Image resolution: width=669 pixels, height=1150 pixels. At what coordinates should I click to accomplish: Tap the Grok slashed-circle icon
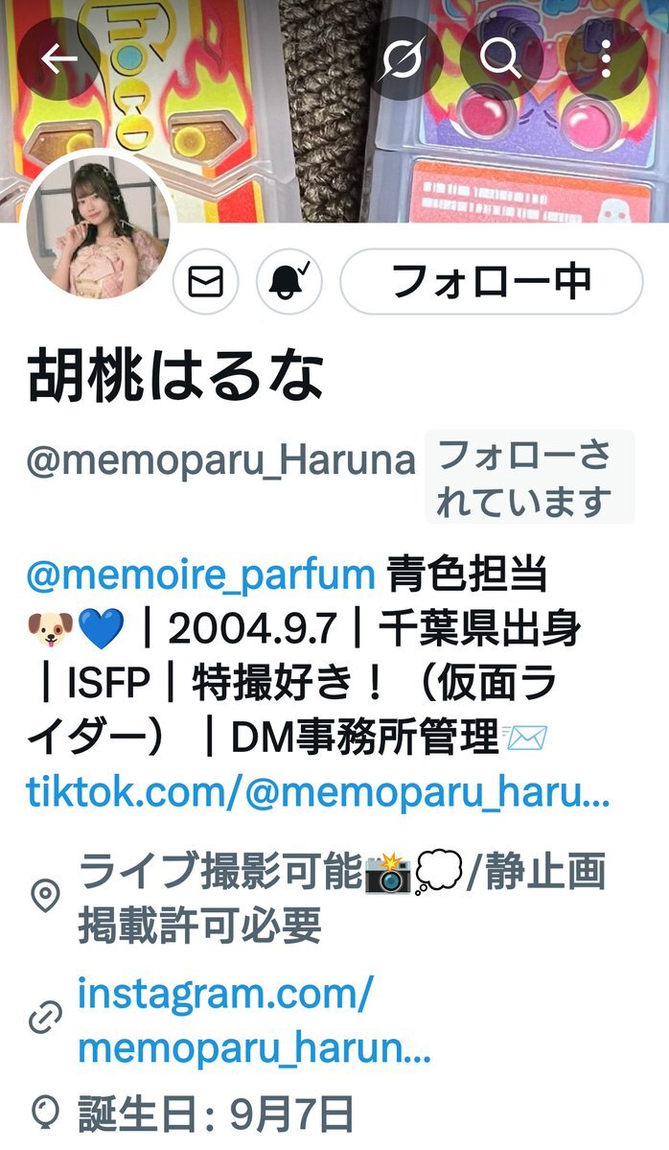click(402, 58)
